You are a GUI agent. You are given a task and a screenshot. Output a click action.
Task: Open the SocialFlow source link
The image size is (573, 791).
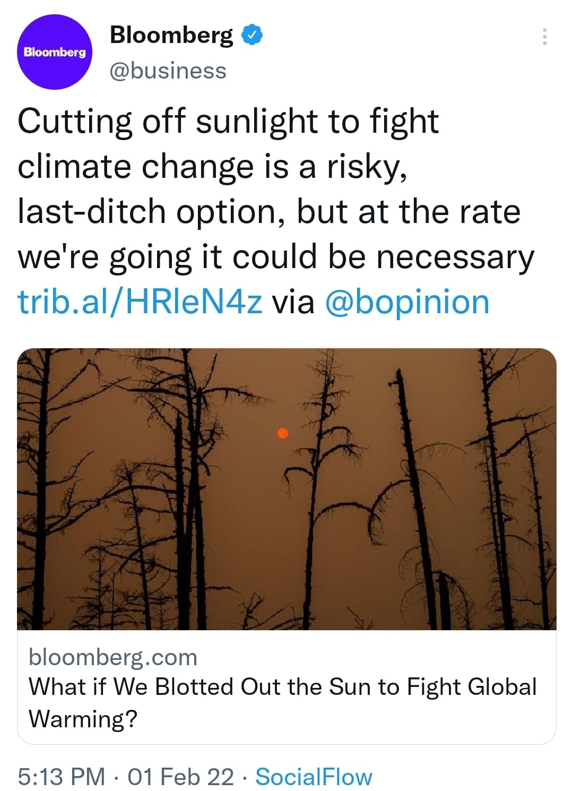point(314,777)
